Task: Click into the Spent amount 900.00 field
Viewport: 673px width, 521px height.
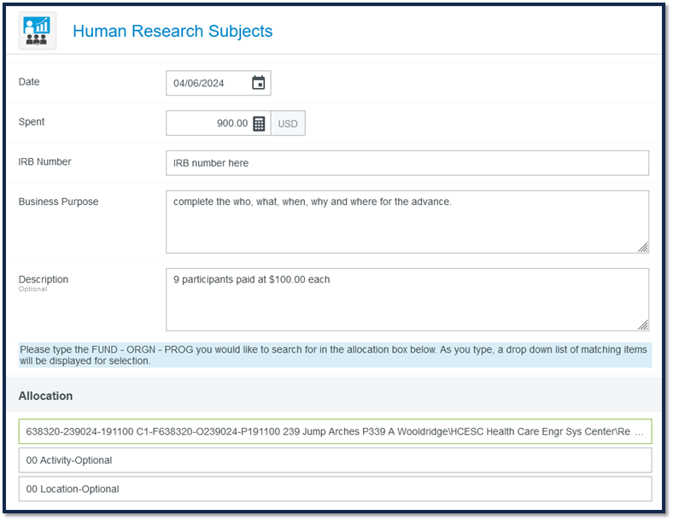Action: pyautogui.click(x=219, y=123)
